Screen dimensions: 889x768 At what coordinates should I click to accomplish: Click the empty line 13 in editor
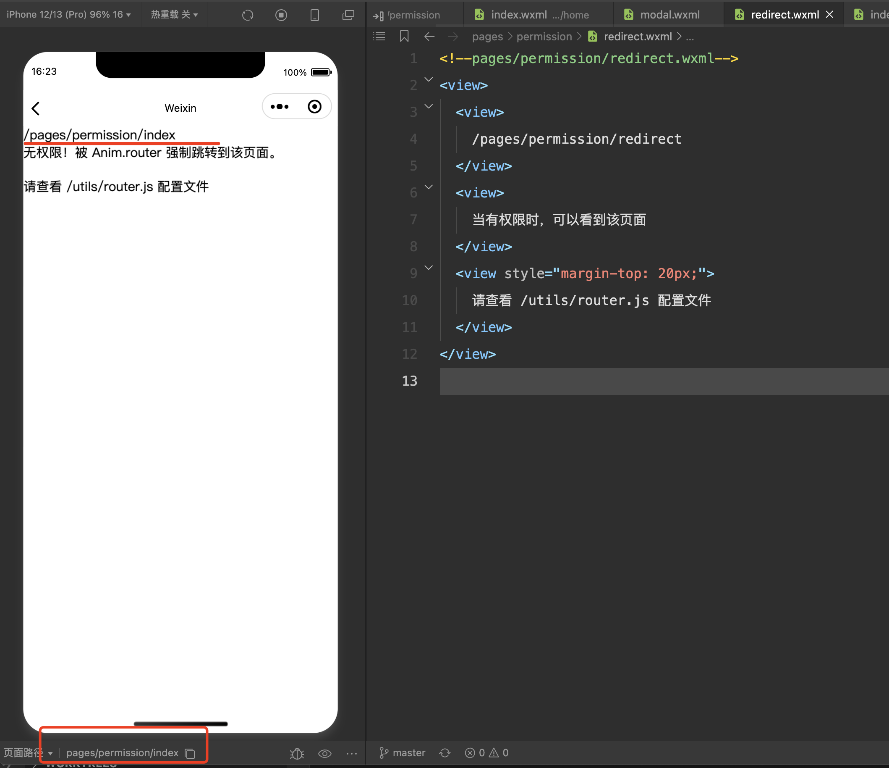point(664,381)
